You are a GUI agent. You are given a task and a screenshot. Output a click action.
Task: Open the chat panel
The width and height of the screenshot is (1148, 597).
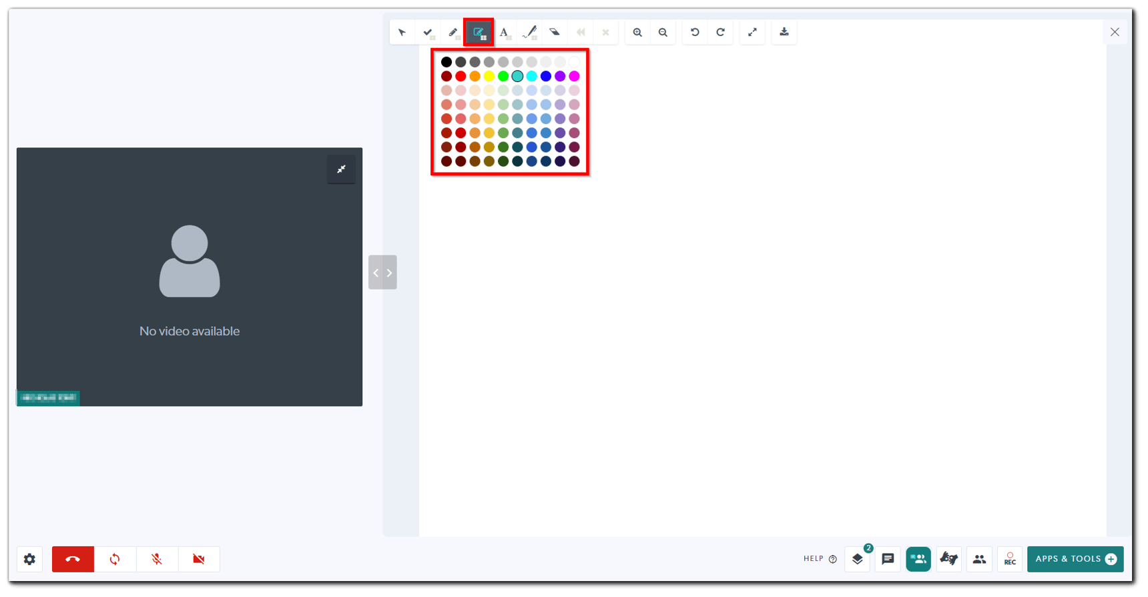(888, 559)
